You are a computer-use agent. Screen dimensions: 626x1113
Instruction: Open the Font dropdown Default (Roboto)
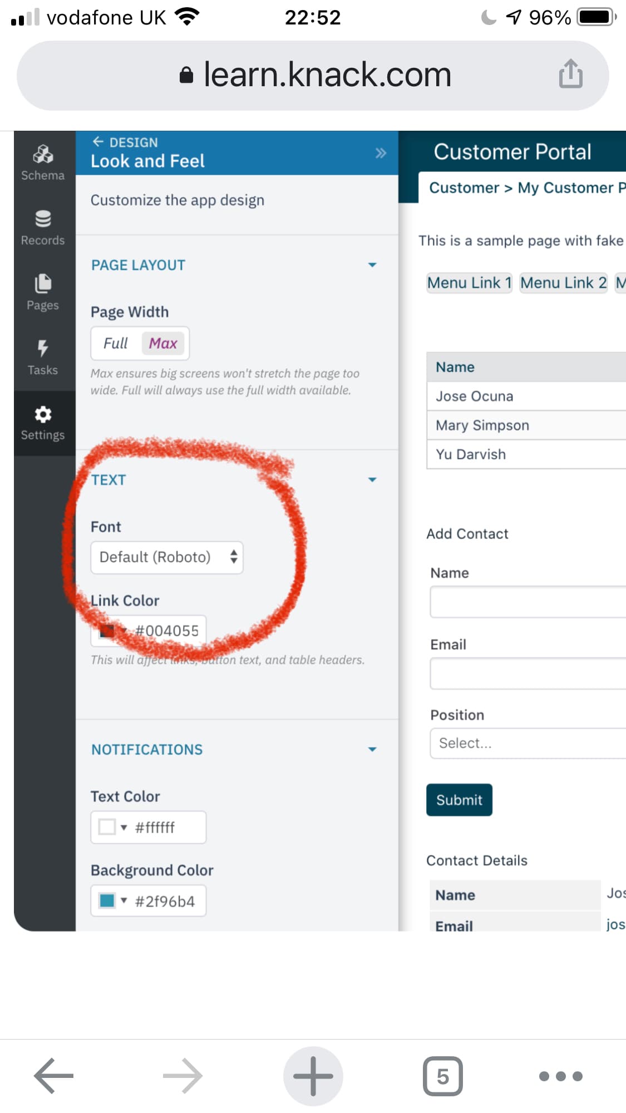167,557
